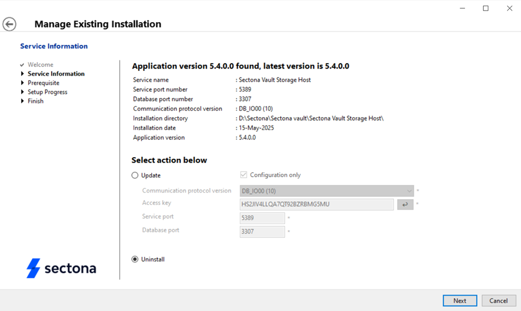
Task: Open the Communication protocol version dropdown
Action: point(326,191)
